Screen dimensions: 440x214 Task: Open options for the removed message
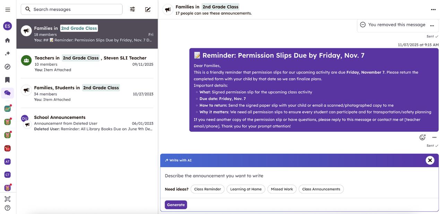pos(432,26)
